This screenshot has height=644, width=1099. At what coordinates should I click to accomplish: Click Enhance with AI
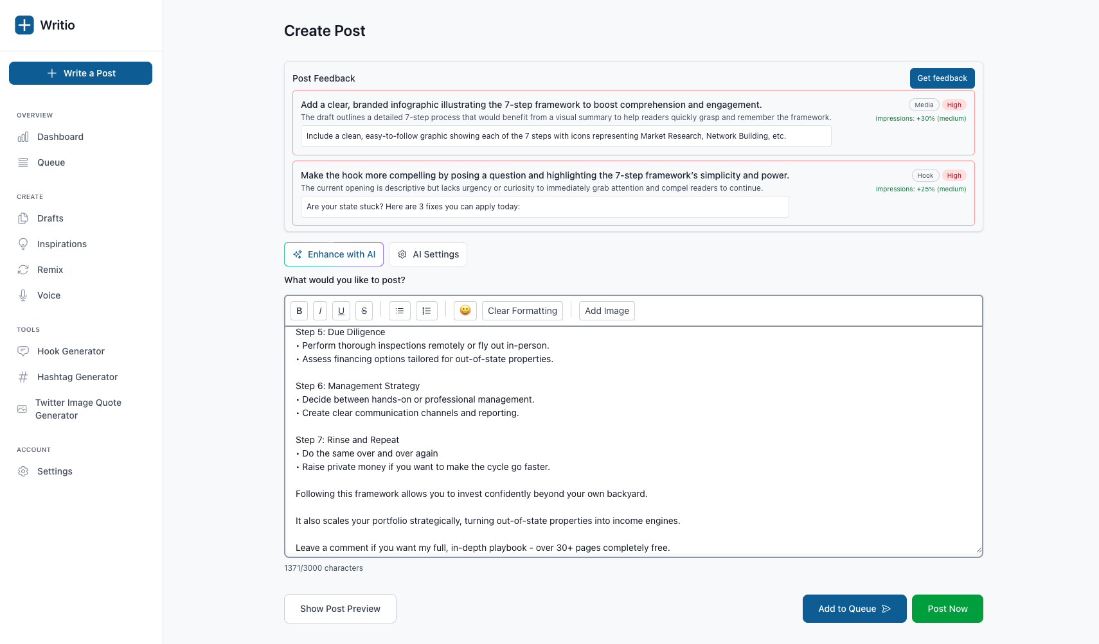334,254
